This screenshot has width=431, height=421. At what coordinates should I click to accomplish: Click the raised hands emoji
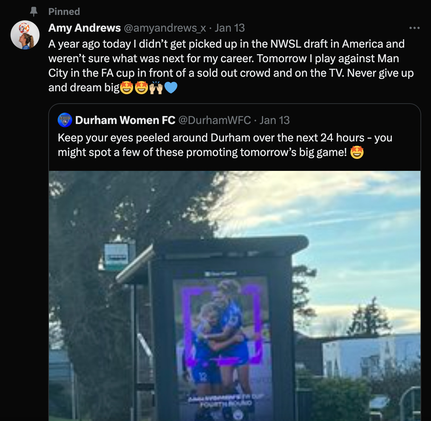click(156, 88)
